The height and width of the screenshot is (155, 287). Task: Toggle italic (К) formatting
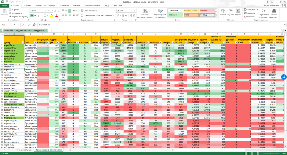coord(35,15)
